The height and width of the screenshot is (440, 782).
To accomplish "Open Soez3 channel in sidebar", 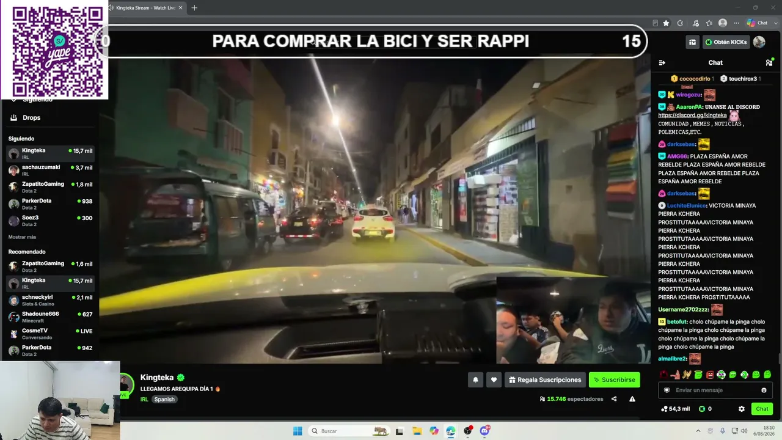I will click(x=50, y=221).
